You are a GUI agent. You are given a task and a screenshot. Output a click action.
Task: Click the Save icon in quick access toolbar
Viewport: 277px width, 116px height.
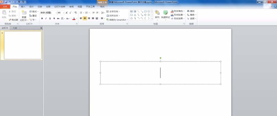(x=6, y=2)
